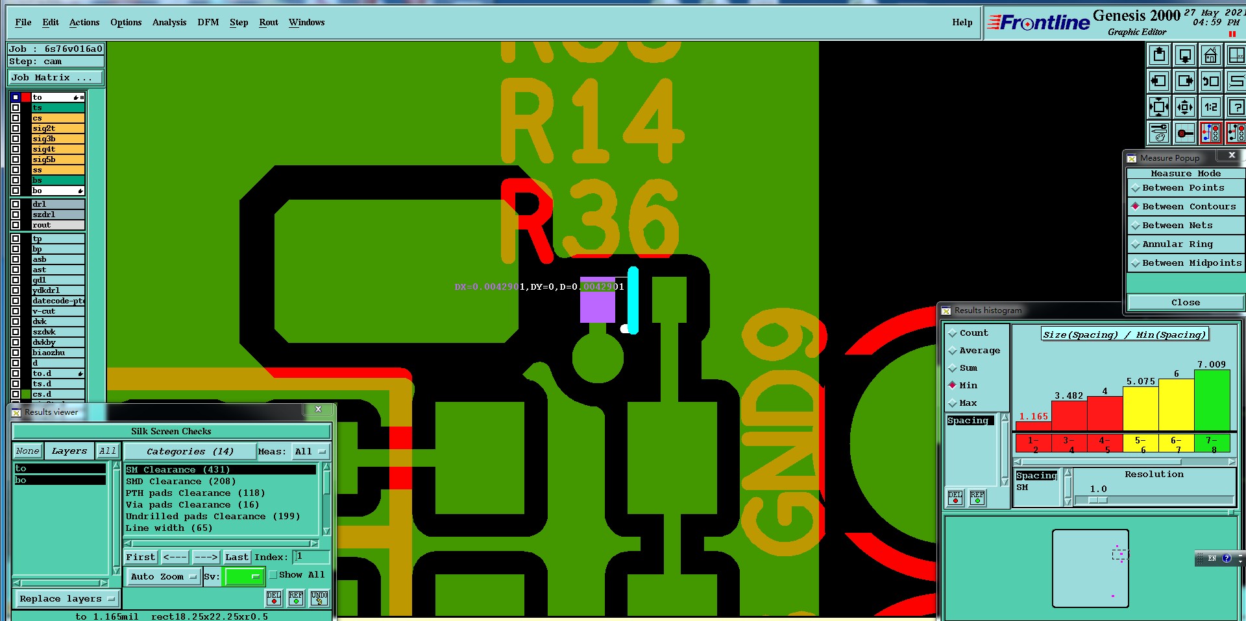Click the UNDO icon in Results viewer
This screenshot has width=1246, height=621.
[x=319, y=598]
